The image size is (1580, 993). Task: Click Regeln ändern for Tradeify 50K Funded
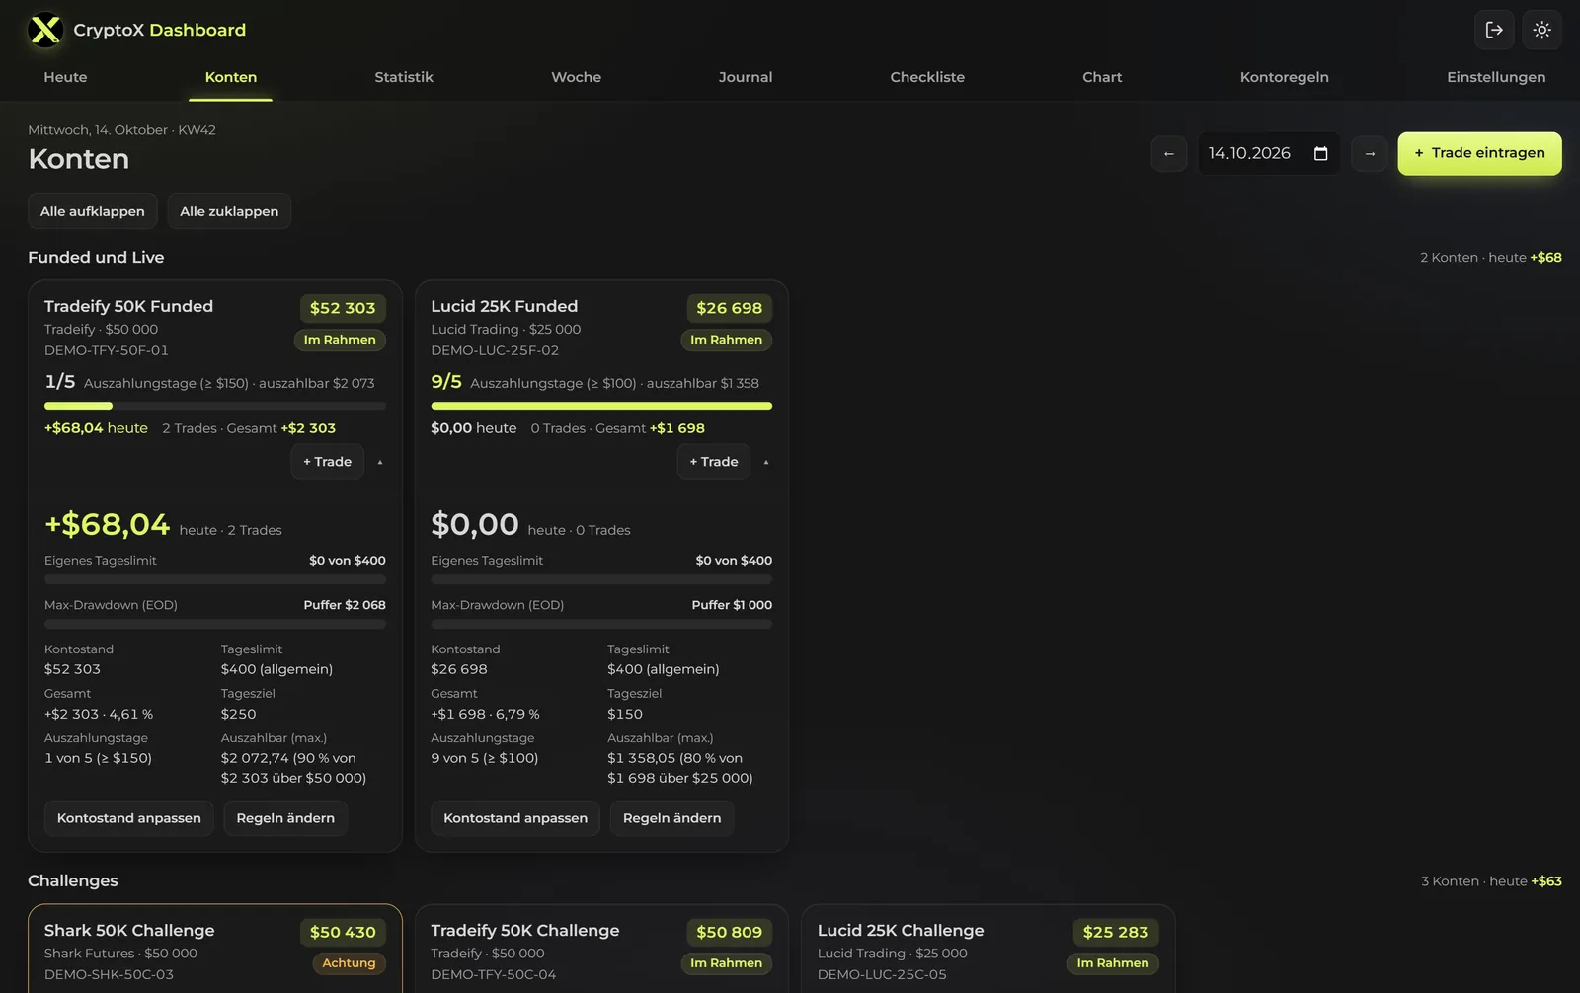[x=285, y=818]
